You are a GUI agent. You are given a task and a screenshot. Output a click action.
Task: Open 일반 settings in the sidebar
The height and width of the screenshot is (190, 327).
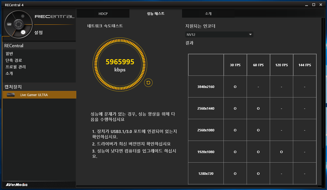click(x=9, y=54)
